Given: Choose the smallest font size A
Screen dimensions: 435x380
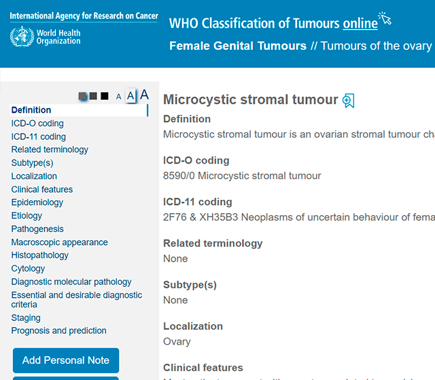Looking at the screenshot, I should click(119, 96).
